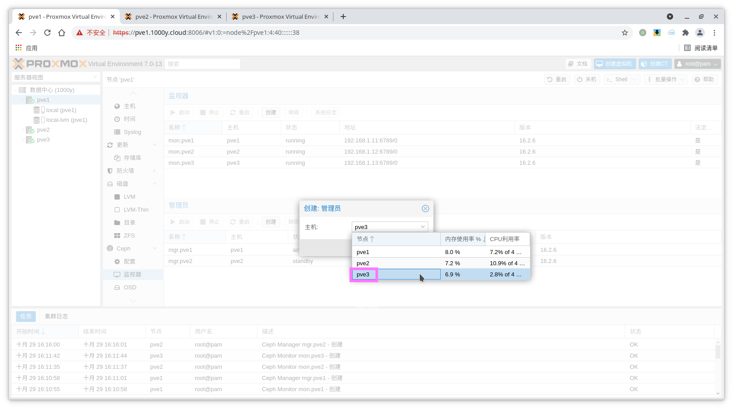Click the browser home icon

pos(62,33)
